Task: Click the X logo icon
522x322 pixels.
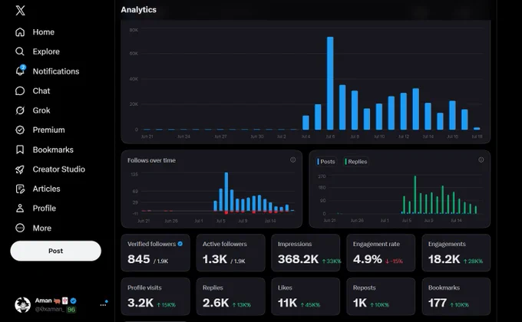Action: (20, 10)
